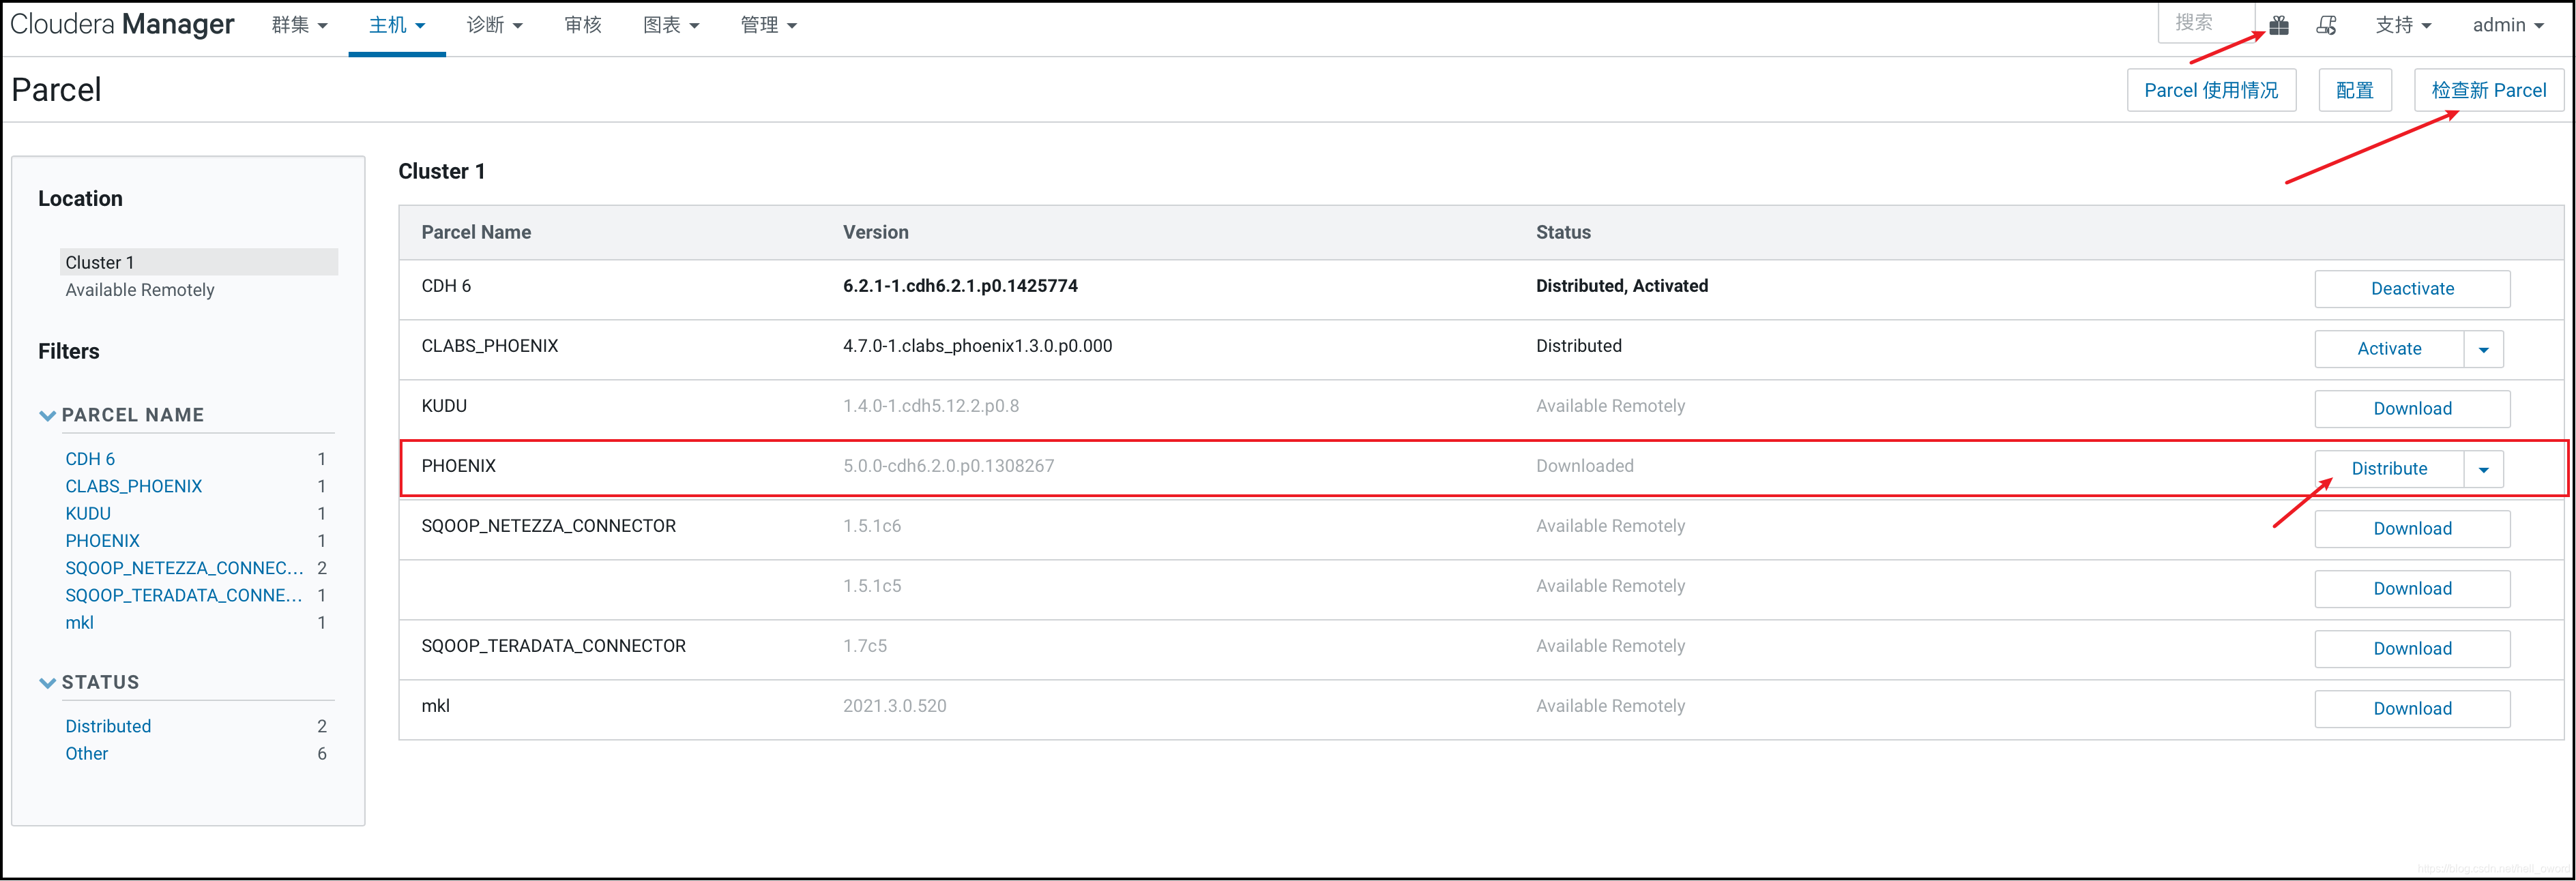2576x881 pixels.
Task: Open the admin user dropdown
Action: pyautogui.click(x=2508, y=25)
